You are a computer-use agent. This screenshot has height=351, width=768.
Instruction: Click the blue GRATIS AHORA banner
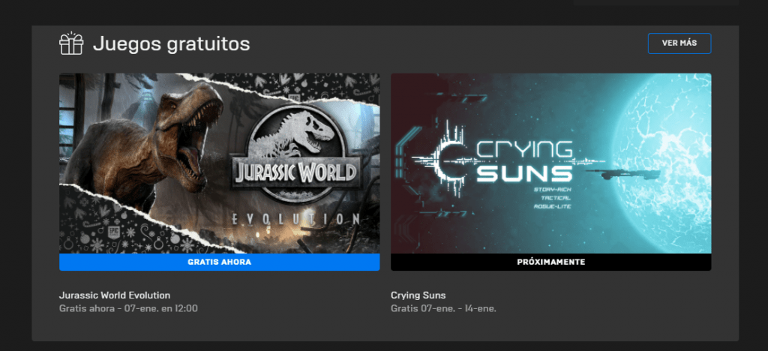pyautogui.click(x=220, y=262)
